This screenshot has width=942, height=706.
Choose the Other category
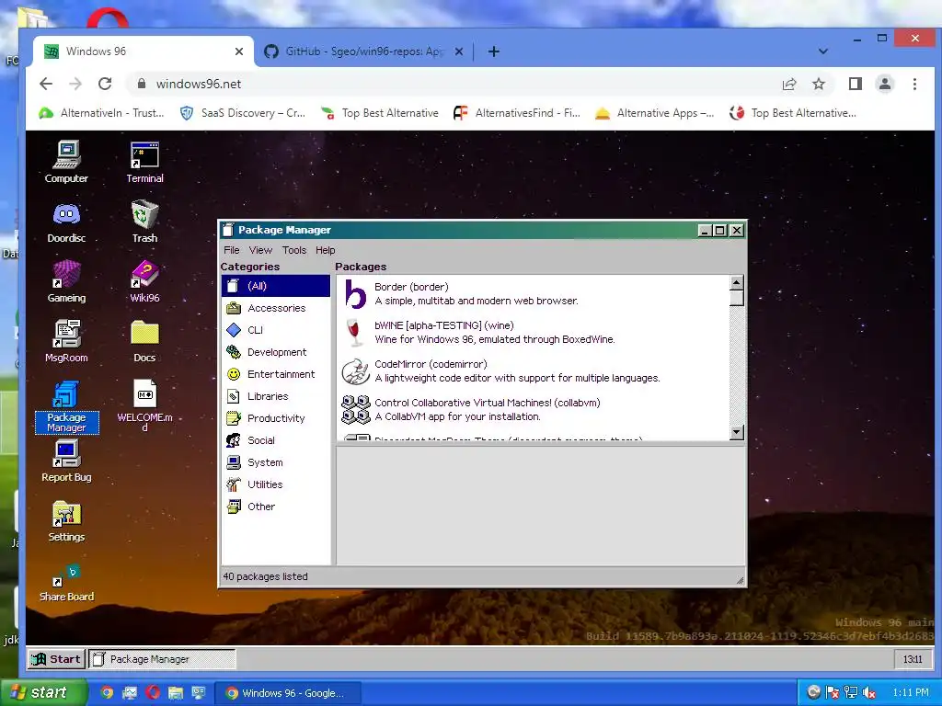click(276, 507)
